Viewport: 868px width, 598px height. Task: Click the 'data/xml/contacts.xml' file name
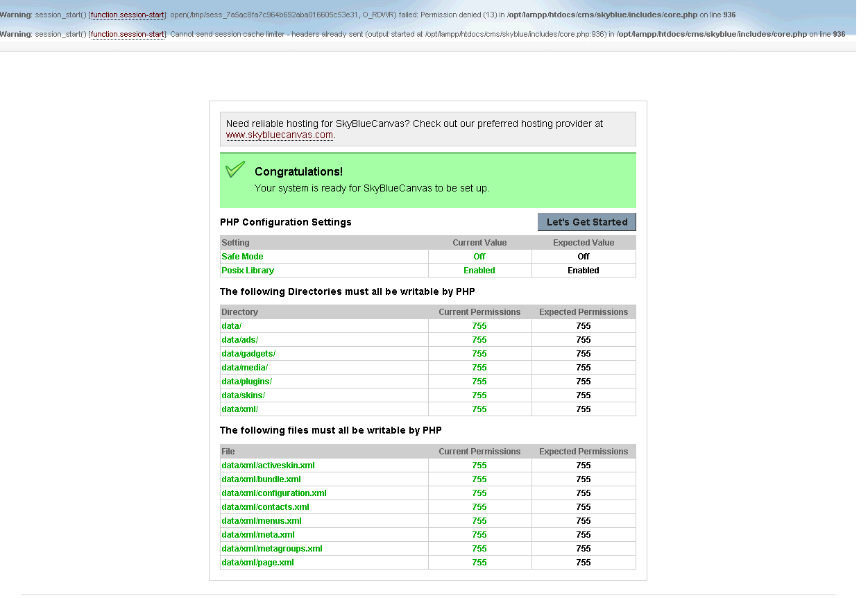pos(265,507)
